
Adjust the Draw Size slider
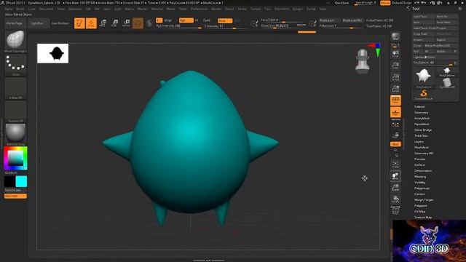coord(283,26)
